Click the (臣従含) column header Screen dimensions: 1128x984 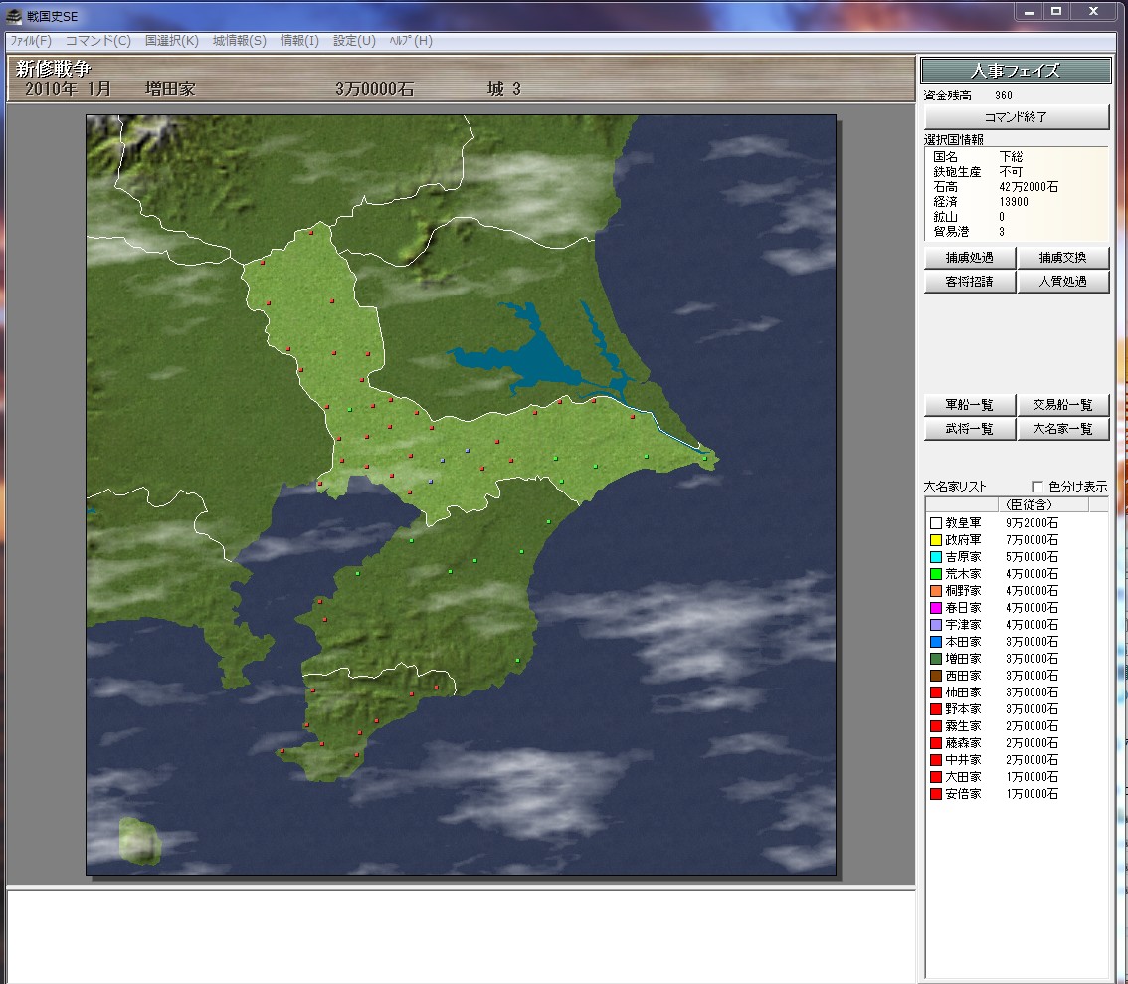click(x=1030, y=505)
